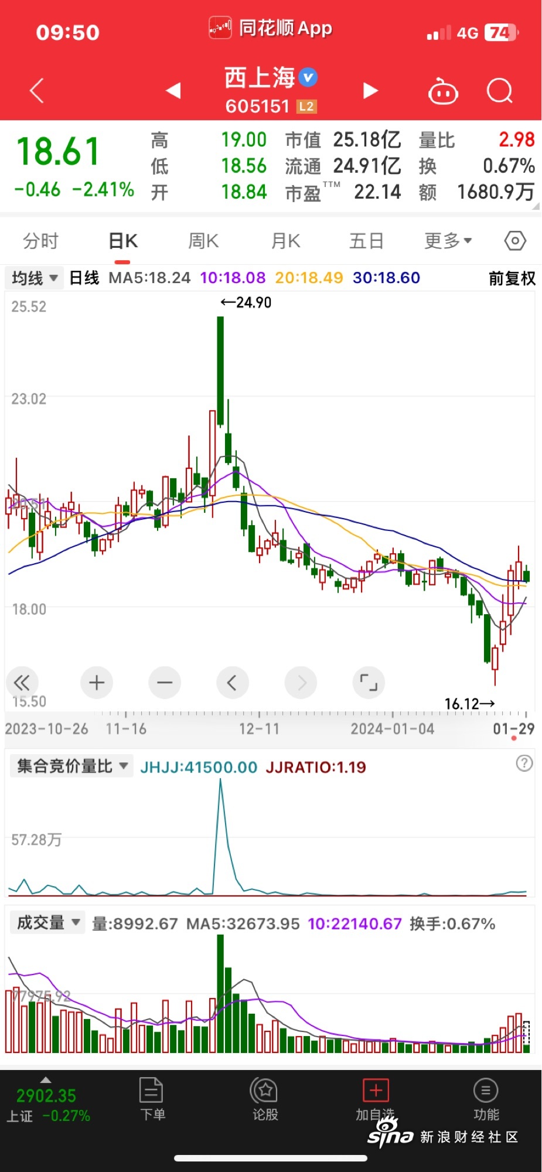
Task: Switch to 五日 tab
Action: [367, 241]
